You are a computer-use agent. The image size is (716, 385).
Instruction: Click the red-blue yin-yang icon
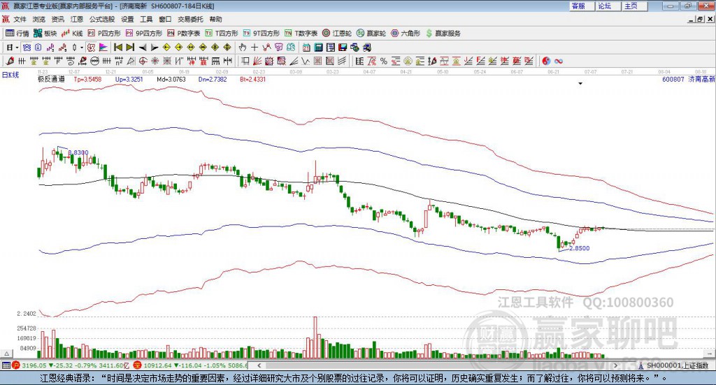coord(546,61)
